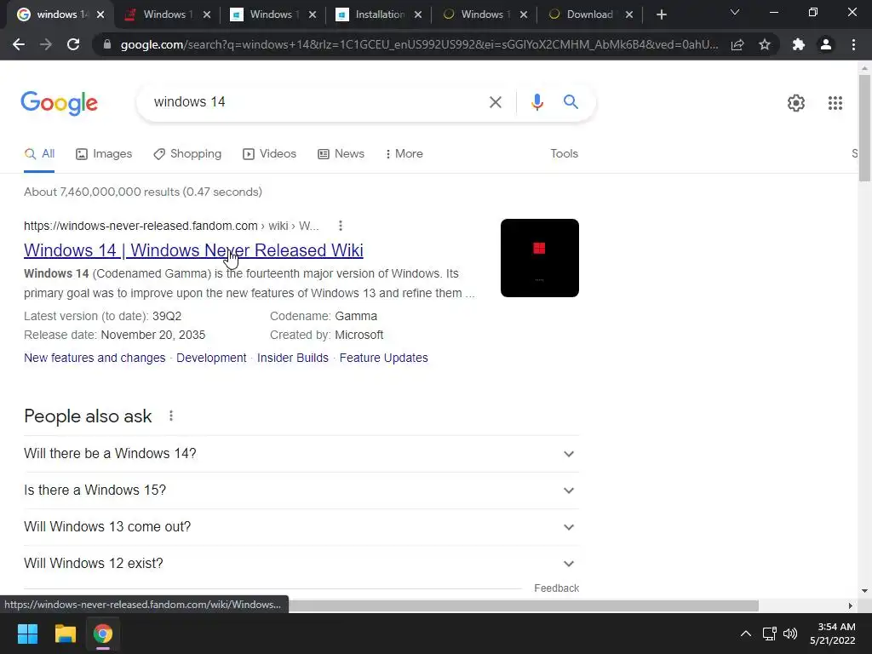Screen dimensions: 872x654
Task: Click the Feedback link
Action: coord(556,588)
